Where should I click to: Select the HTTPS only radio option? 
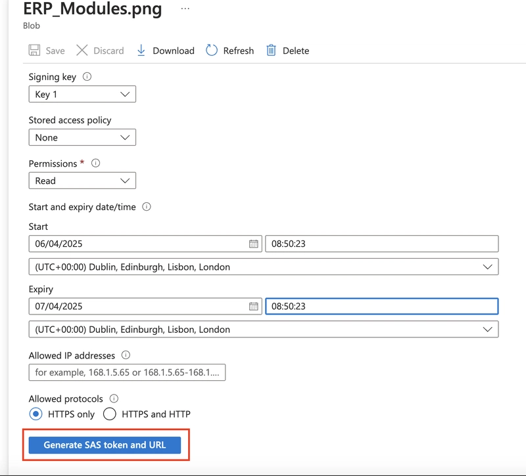[36, 414]
